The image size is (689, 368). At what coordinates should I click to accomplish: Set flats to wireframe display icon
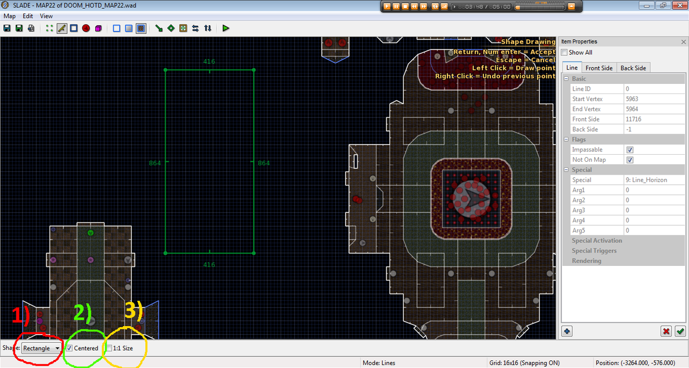(116, 28)
